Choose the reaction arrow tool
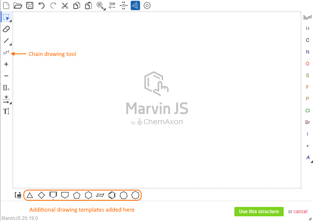Image resolution: width=313 pixels, height=221 pixels. click(x=7, y=99)
